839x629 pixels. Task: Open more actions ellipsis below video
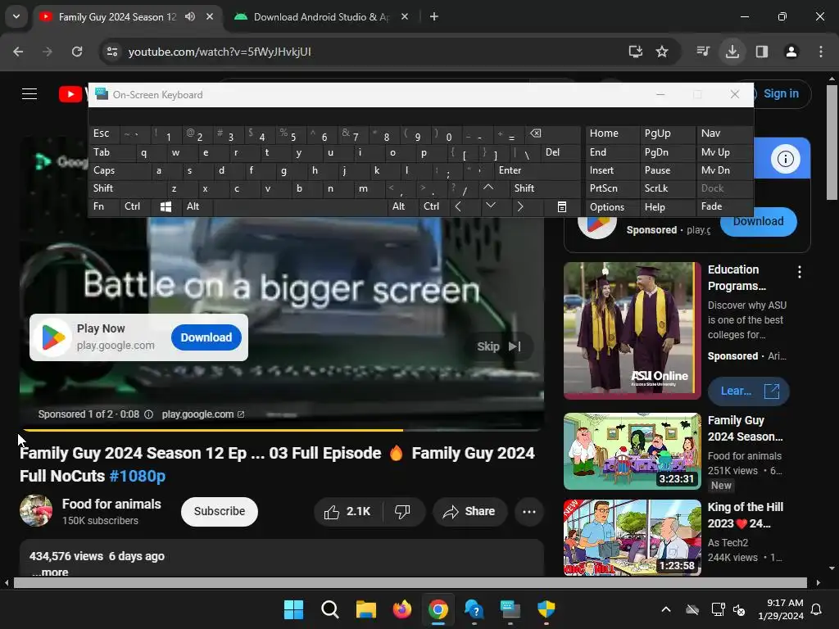[x=529, y=512]
